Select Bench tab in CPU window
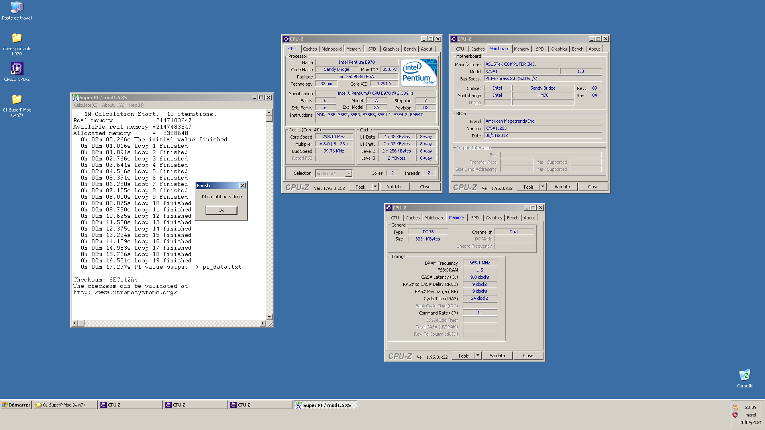765x430 pixels. [410, 49]
